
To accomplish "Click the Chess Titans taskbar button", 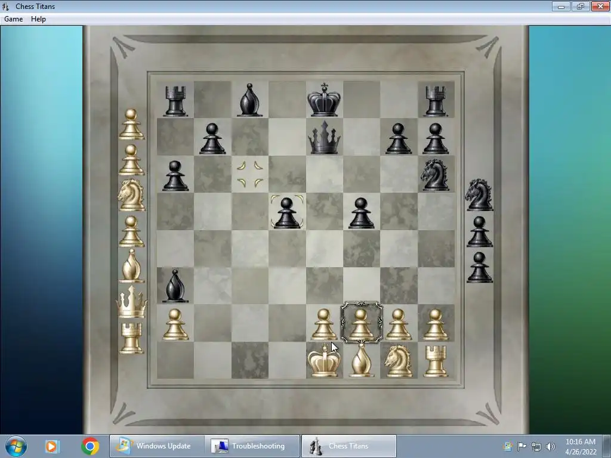I will [348, 446].
